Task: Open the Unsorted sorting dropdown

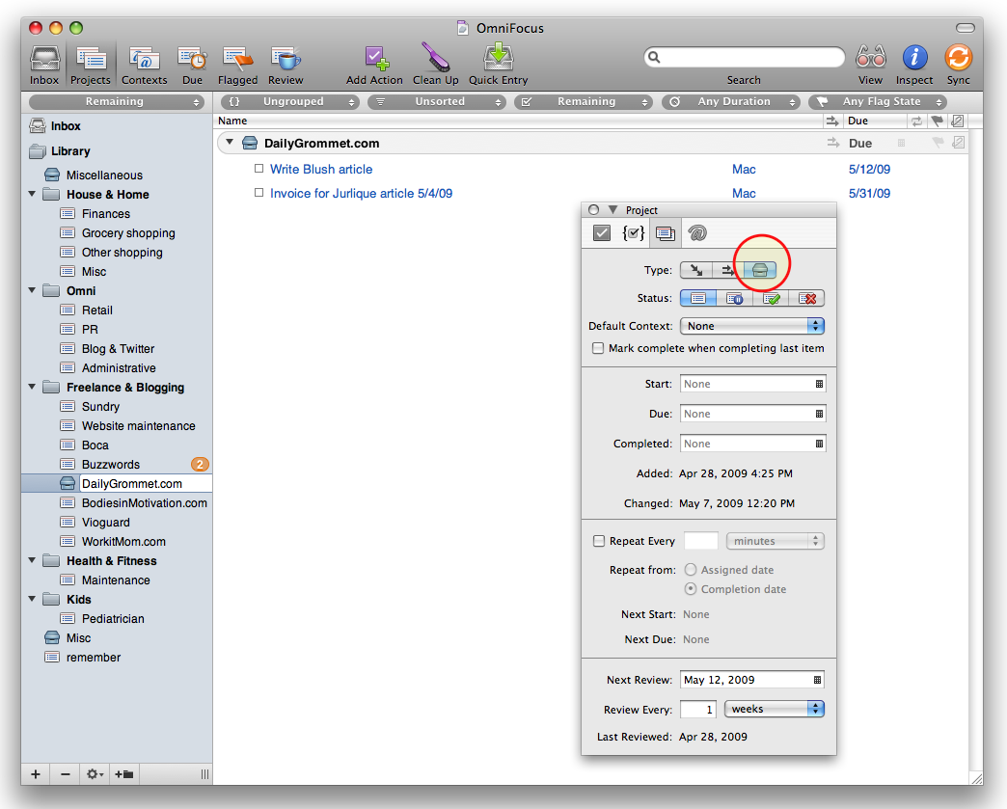Action: pyautogui.click(x=437, y=102)
